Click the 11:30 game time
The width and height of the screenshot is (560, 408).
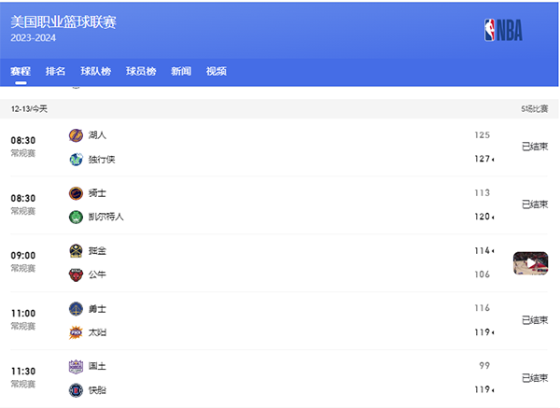[23, 372]
